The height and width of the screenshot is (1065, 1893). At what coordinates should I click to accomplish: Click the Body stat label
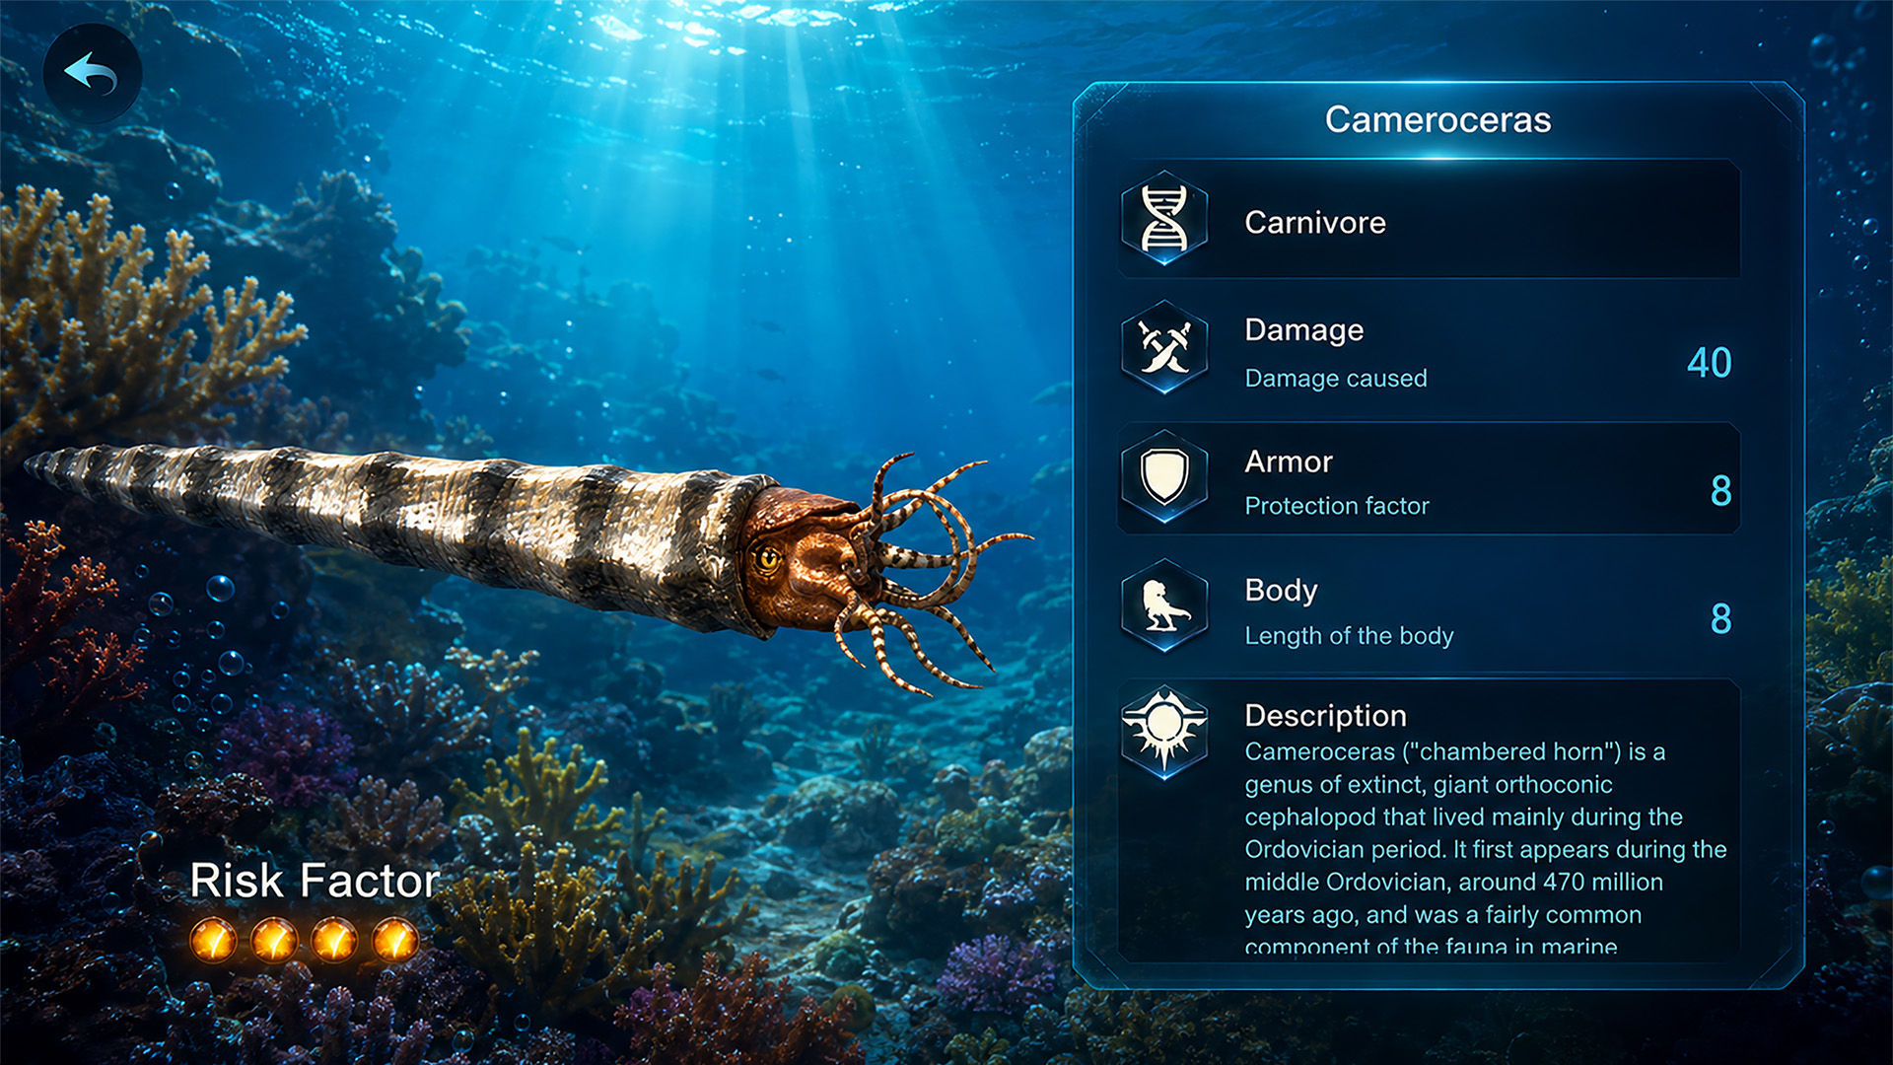coord(1281,590)
